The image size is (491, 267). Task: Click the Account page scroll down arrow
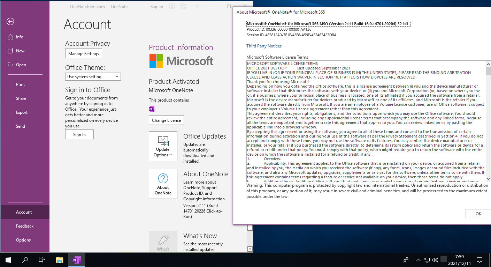250,249
